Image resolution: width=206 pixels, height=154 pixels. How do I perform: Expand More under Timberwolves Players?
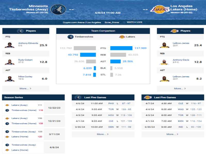[25, 89]
